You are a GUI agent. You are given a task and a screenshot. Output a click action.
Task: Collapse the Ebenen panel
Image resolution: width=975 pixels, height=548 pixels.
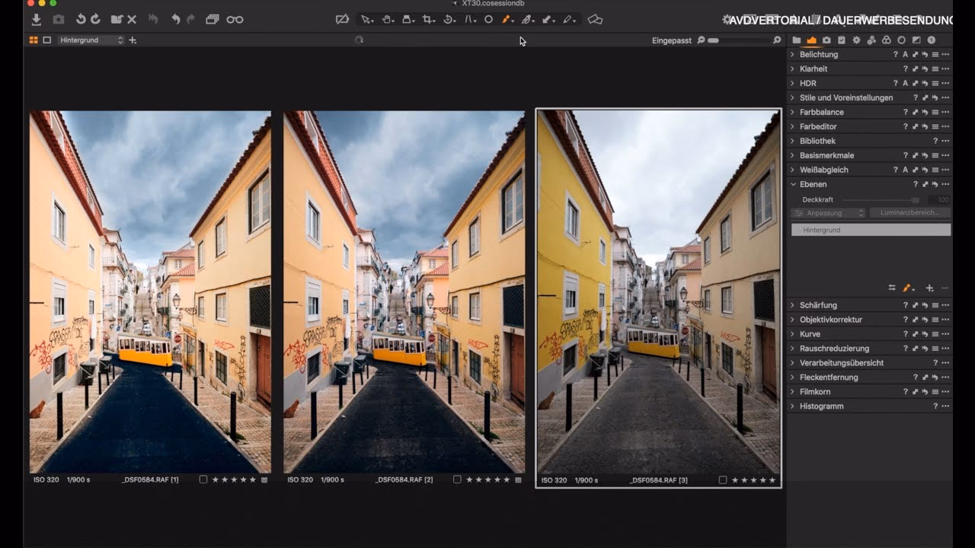[792, 184]
